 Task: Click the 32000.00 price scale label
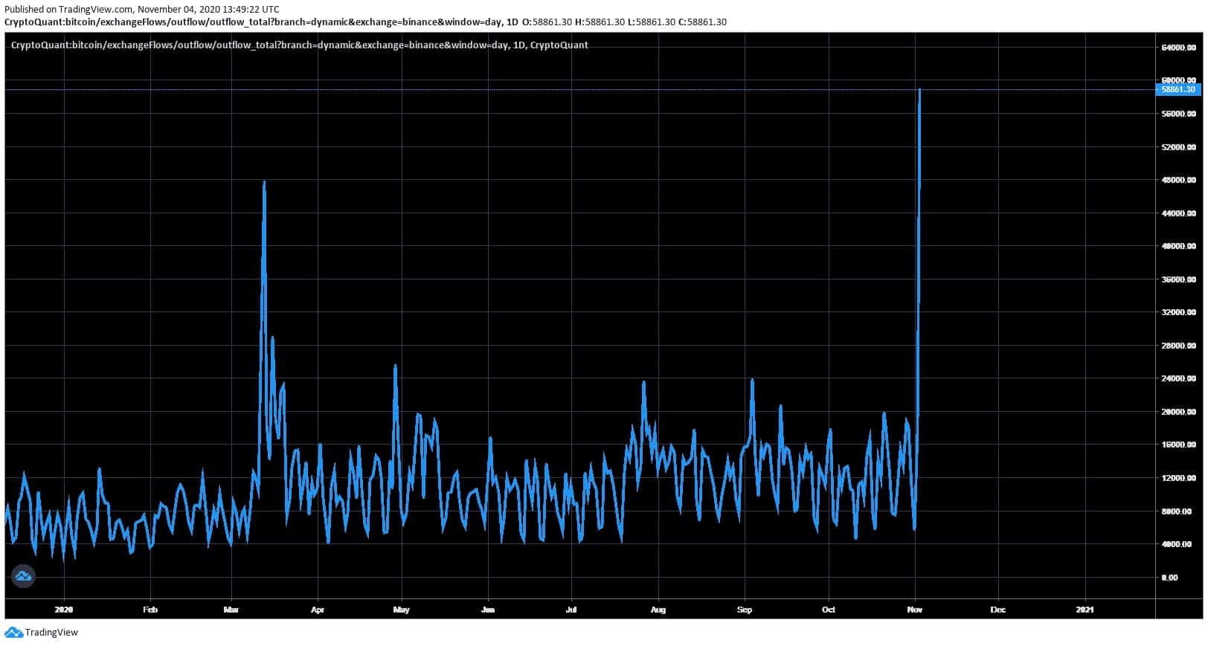1178,313
